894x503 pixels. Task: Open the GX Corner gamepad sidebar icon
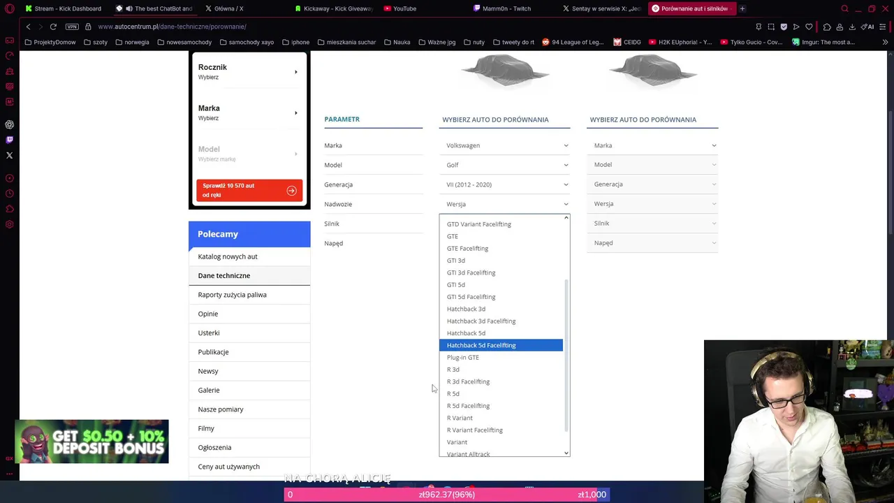(9, 40)
